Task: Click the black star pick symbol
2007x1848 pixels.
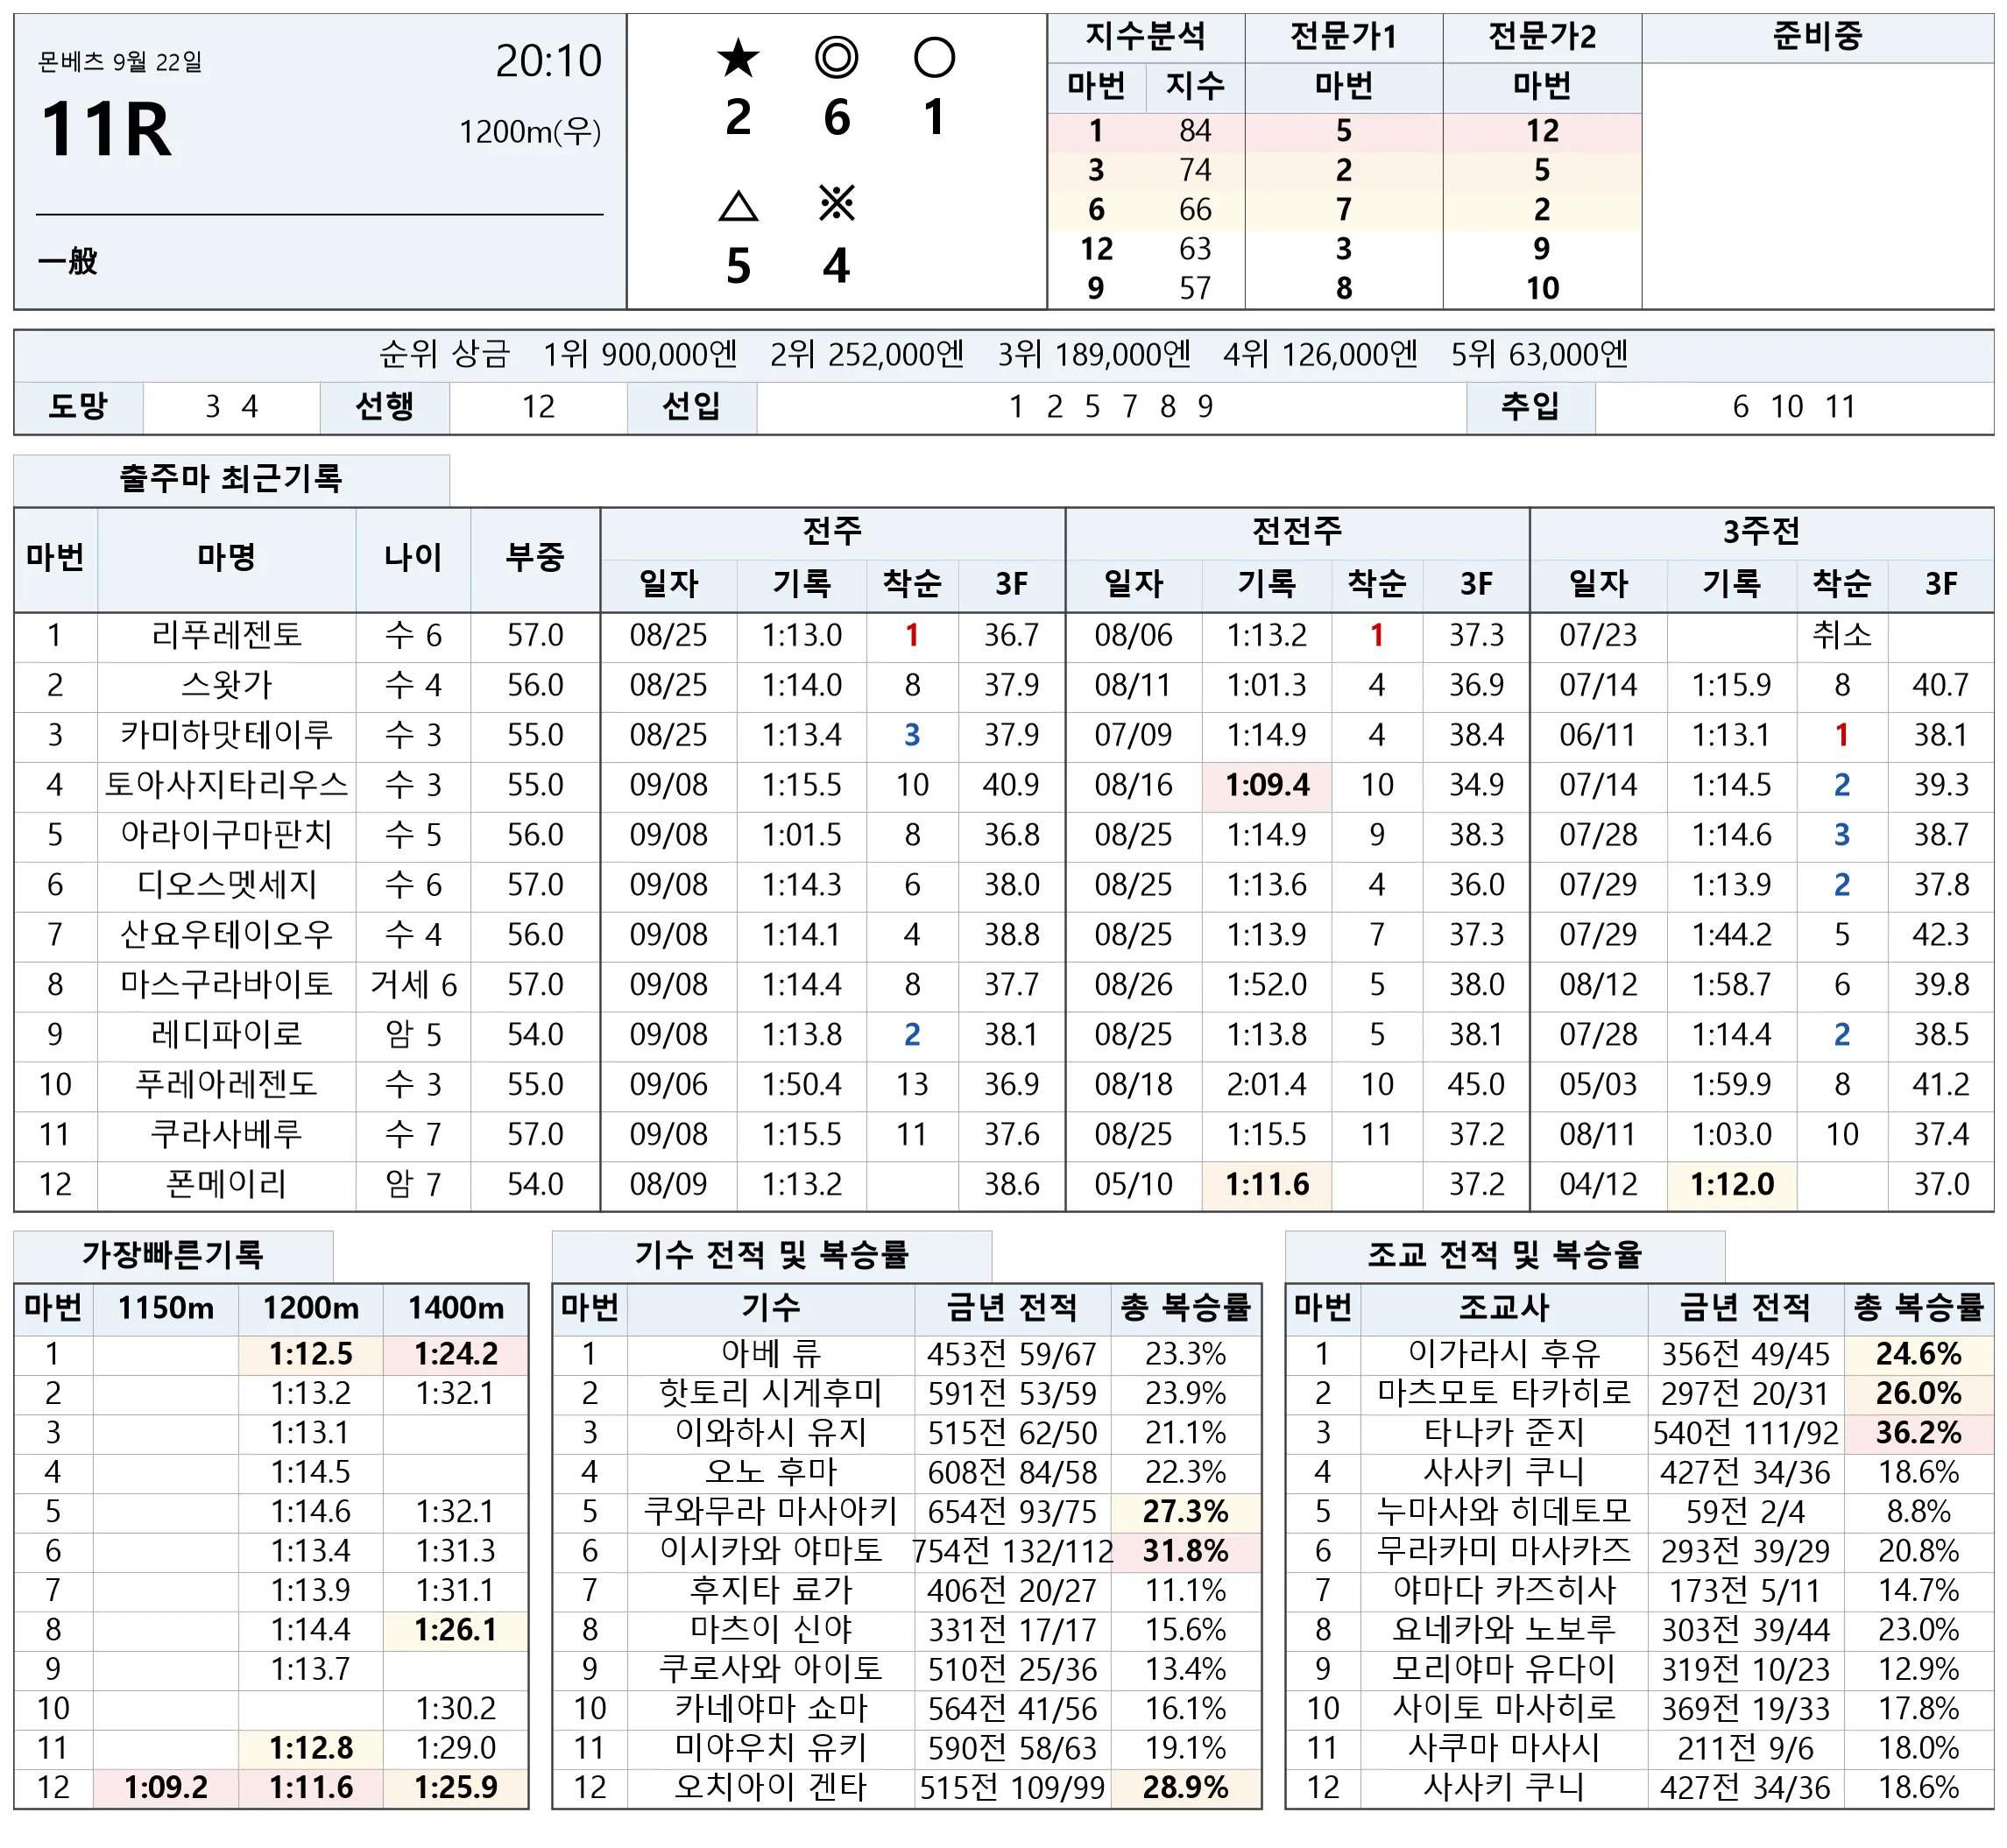Action: click(738, 57)
